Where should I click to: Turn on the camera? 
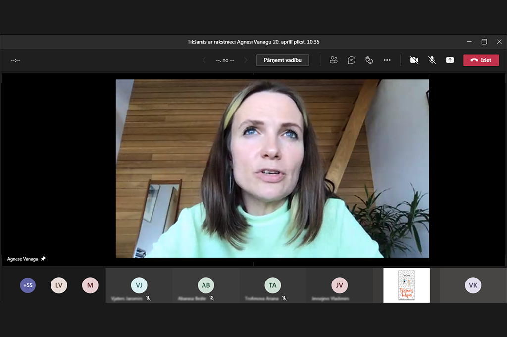pyautogui.click(x=414, y=60)
